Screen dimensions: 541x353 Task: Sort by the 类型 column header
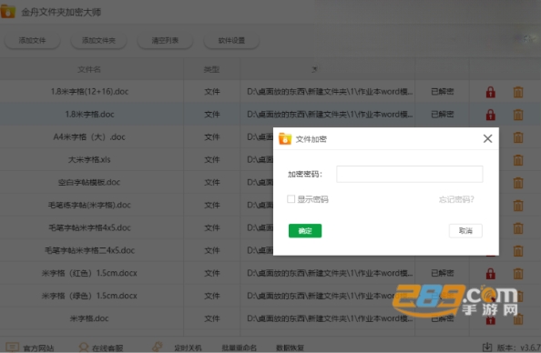[211, 70]
